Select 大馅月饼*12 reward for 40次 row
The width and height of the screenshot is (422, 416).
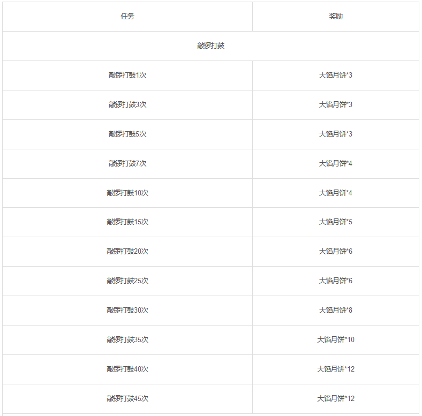tap(336, 369)
